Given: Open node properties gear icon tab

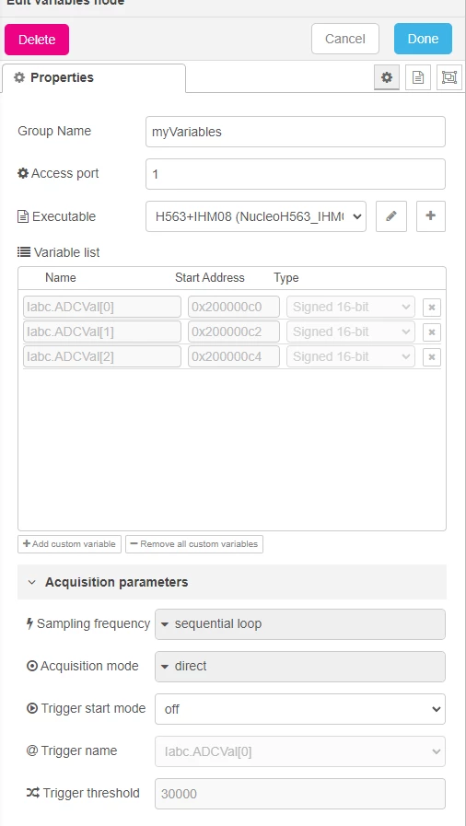Looking at the screenshot, I should click(x=387, y=77).
